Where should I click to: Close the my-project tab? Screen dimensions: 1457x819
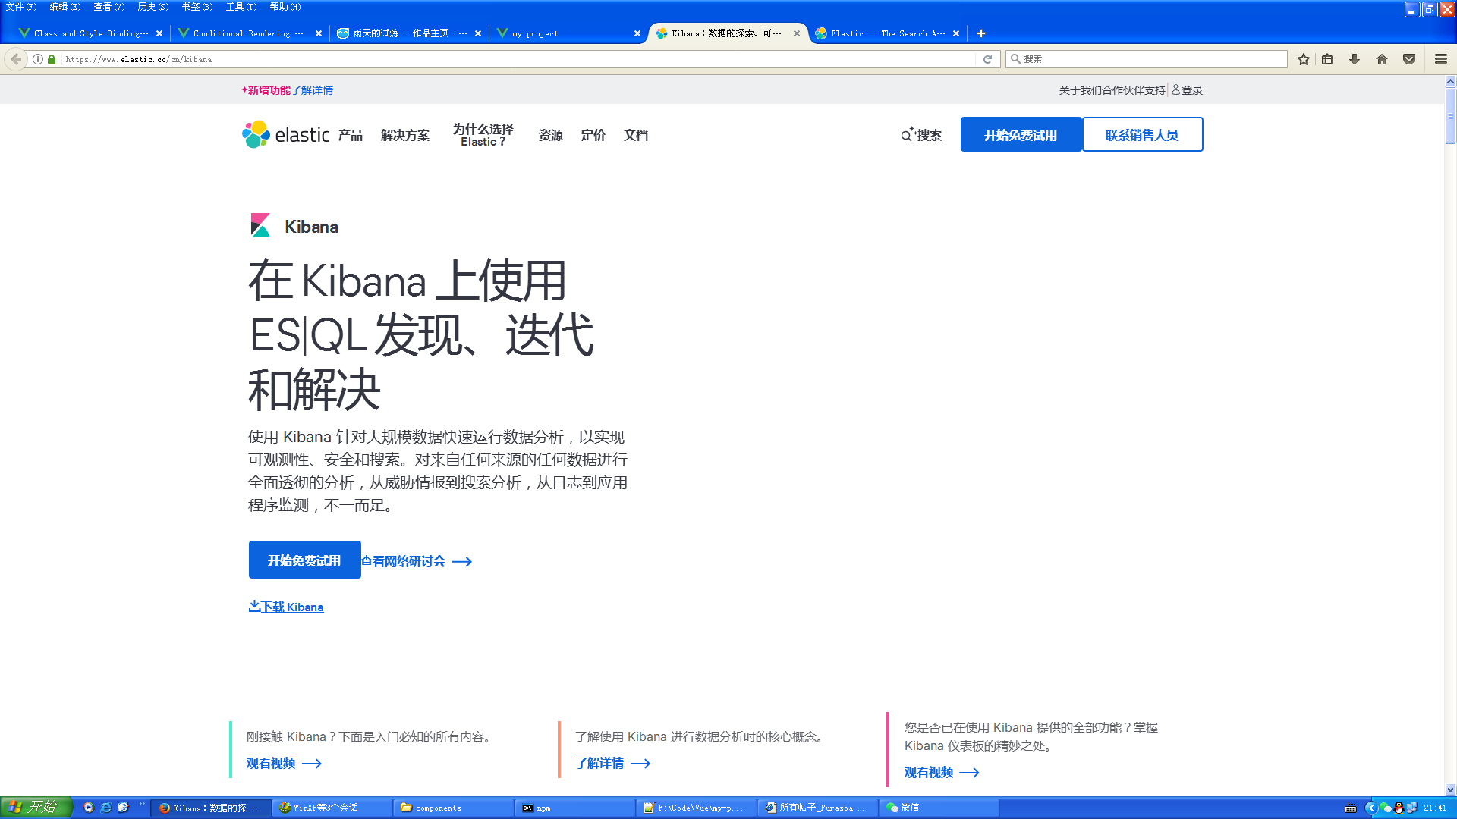[637, 33]
